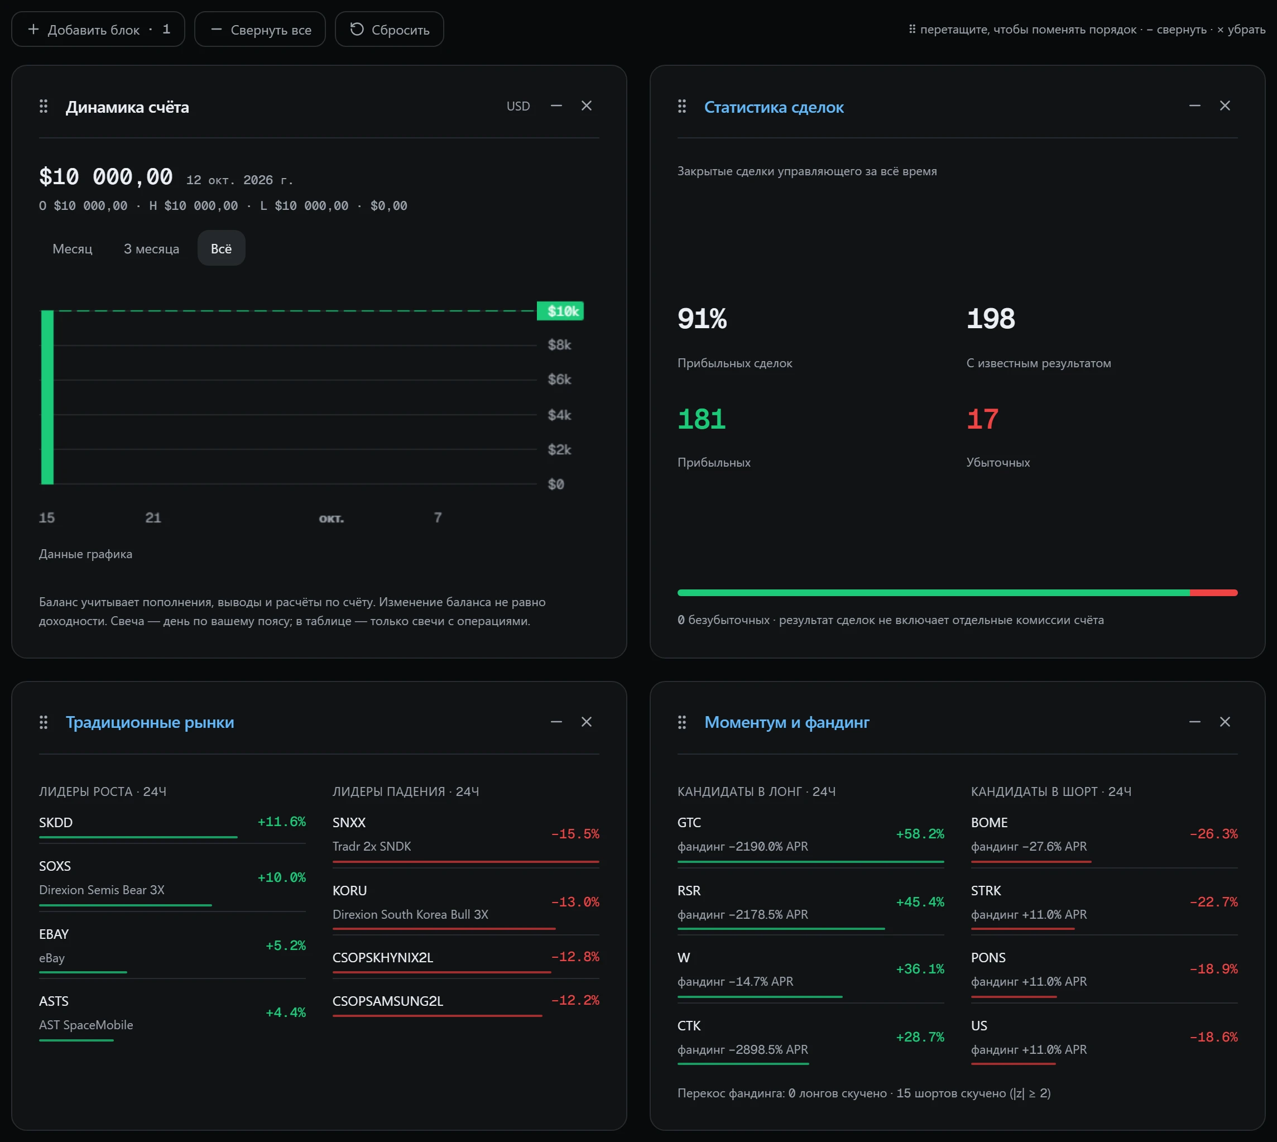The image size is (1277, 1142).
Task: Grab the drag handle of Динамика счёта block
Action: pyautogui.click(x=44, y=107)
